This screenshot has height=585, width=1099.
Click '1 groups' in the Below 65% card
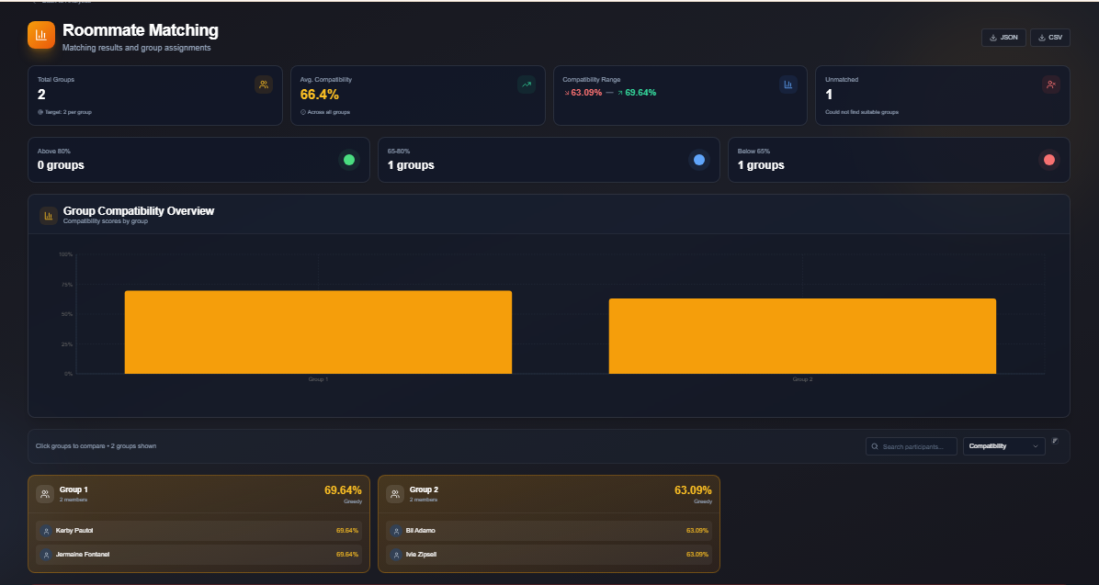[x=761, y=165]
